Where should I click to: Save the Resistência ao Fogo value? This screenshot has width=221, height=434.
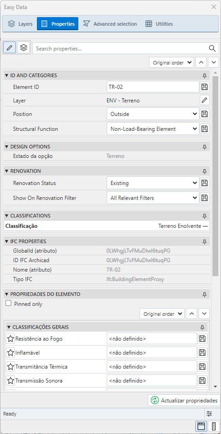202,338
